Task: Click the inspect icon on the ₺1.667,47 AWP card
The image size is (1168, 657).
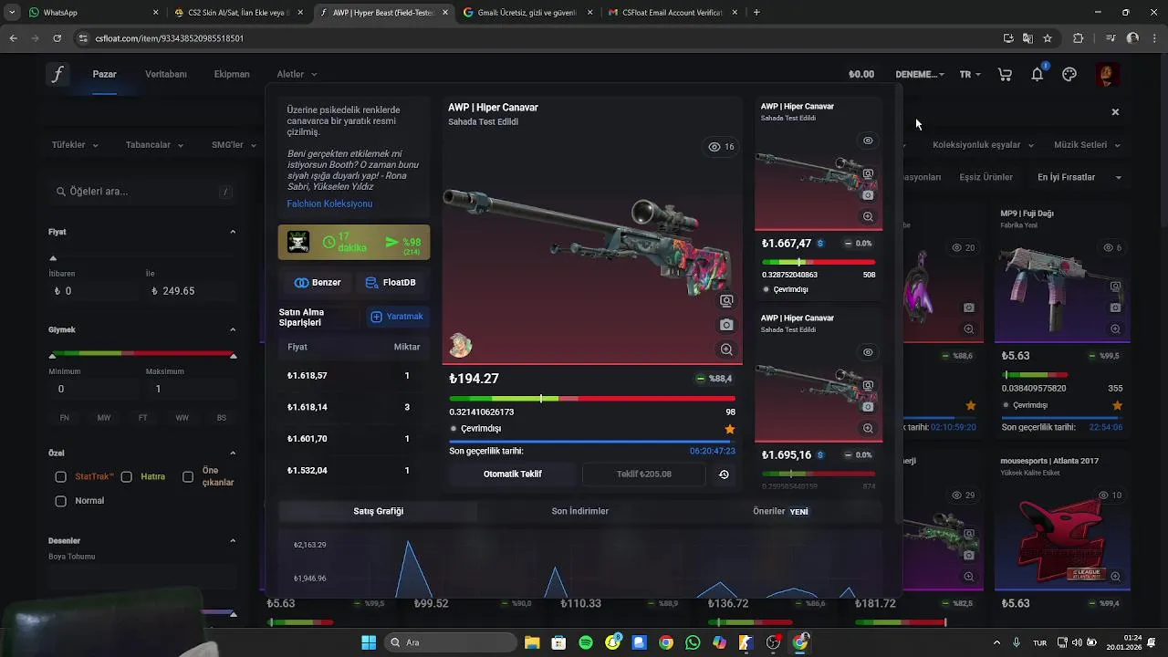Action: (868, 173)
